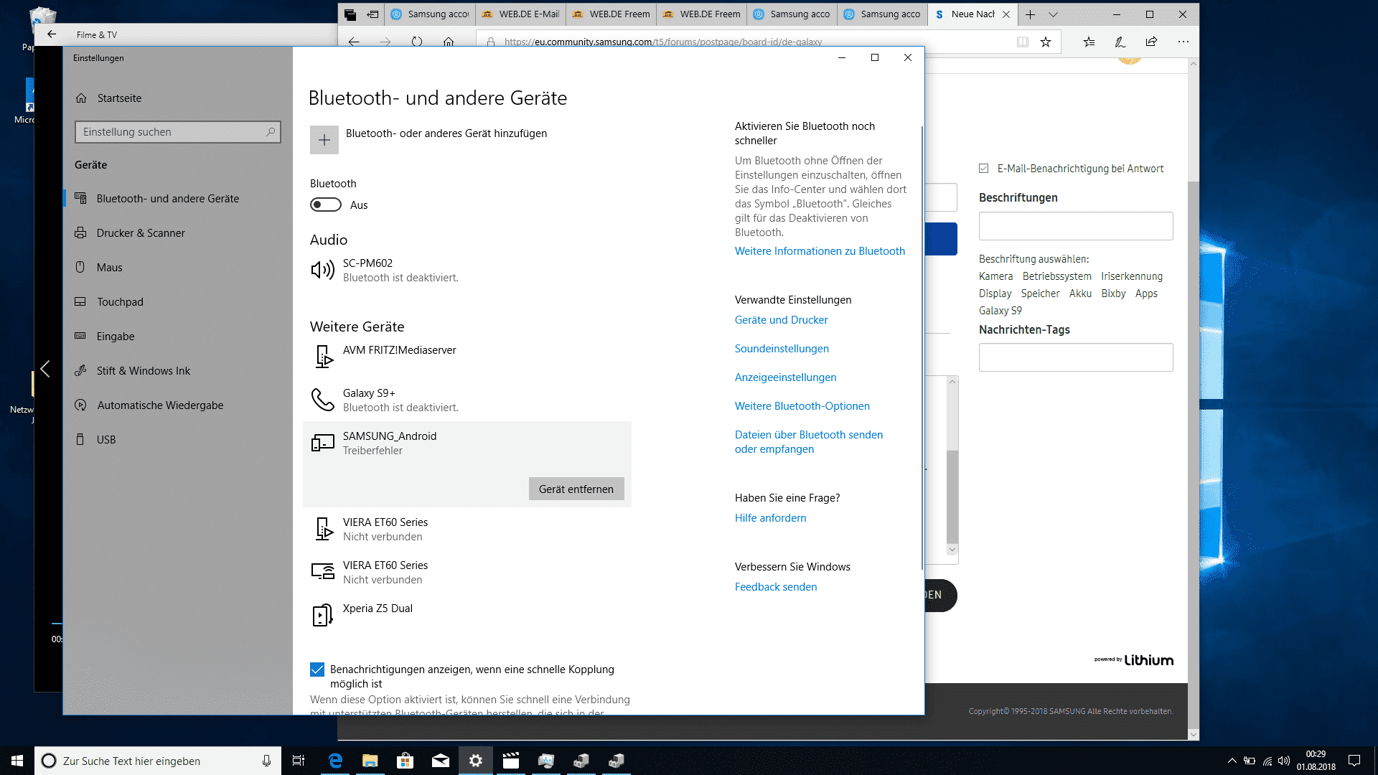
Task: Switch to first Samsung account tab
Action: tap(430, 14)
